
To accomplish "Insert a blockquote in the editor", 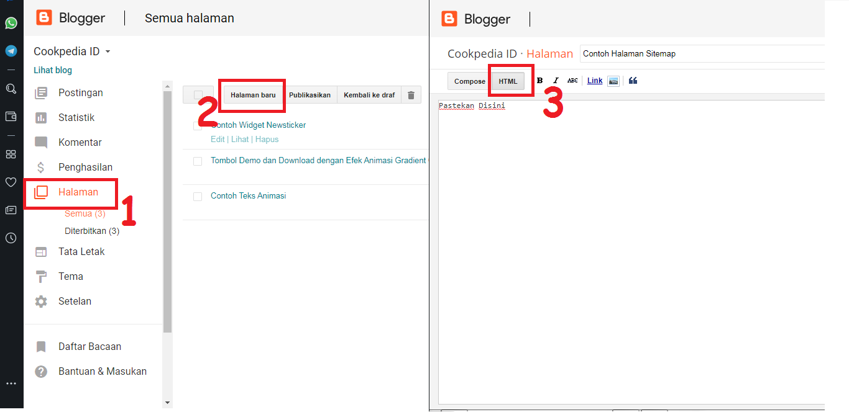I will coord(633,81).
